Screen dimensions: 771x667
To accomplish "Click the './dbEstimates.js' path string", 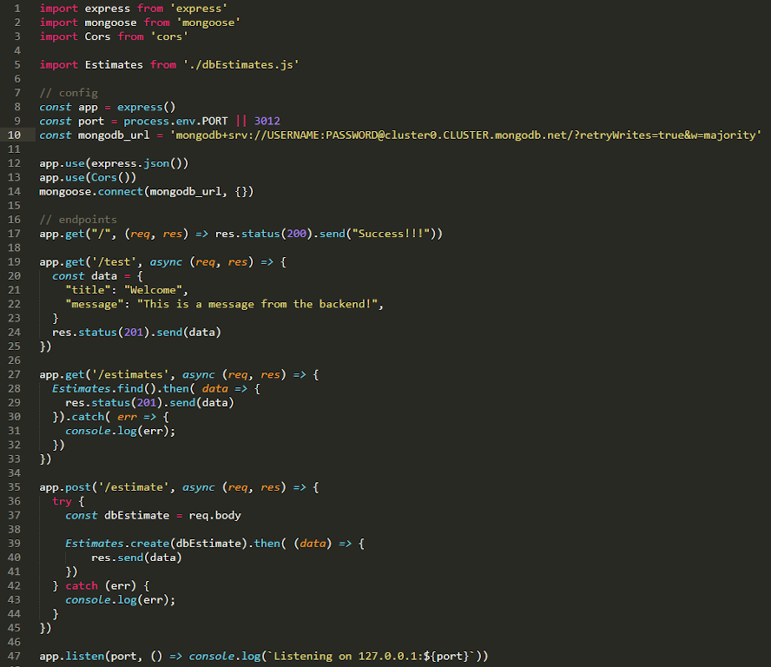I will coord(241,64).
